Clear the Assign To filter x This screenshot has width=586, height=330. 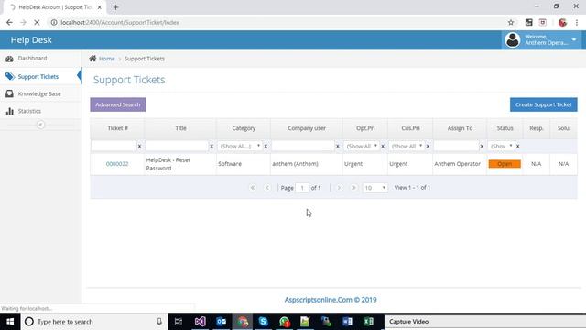(x=482, y=147)
